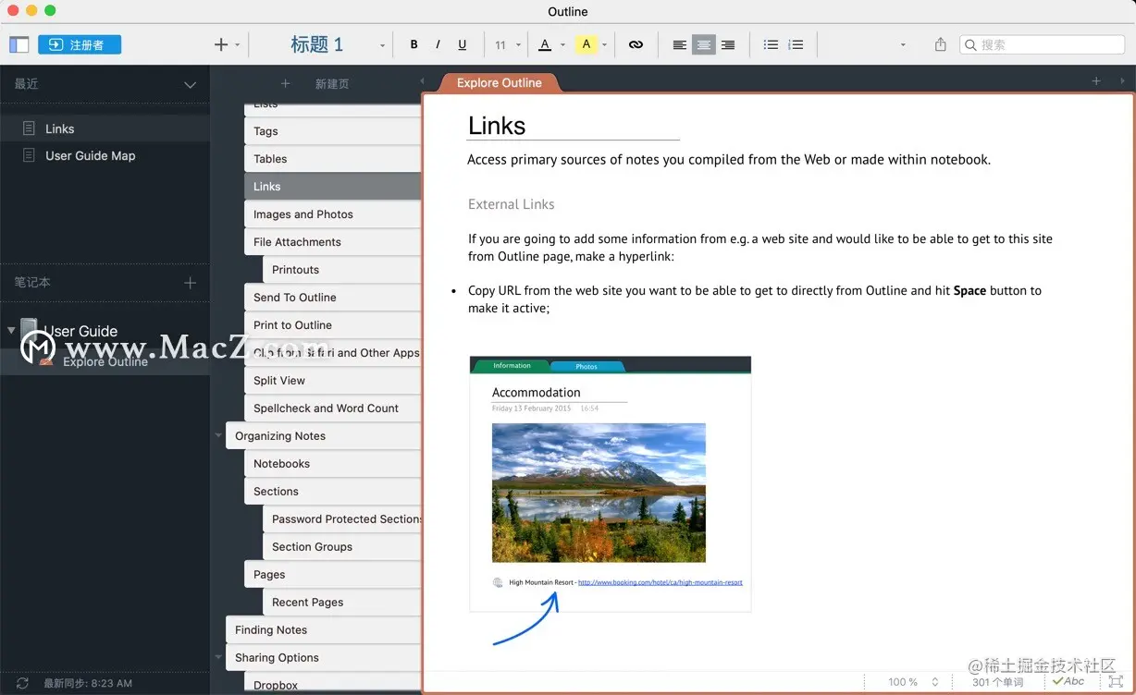Align text center
Image resolution: width=1136 pixels, height=695 pixels.
(704, 44)
